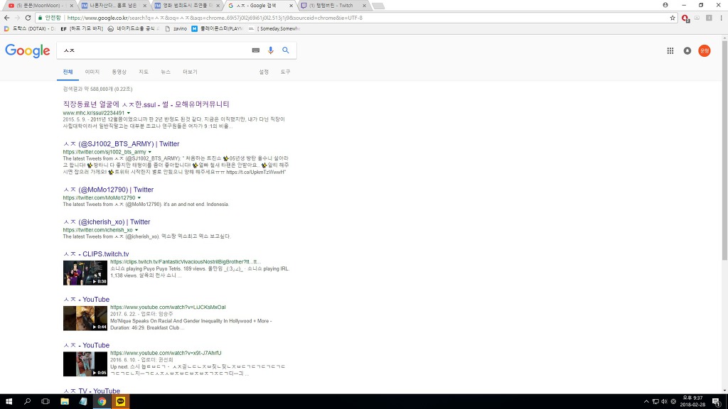Start voice search with microphone icon
This screenshot has height=409, width=728.
(x=271, y=50)
